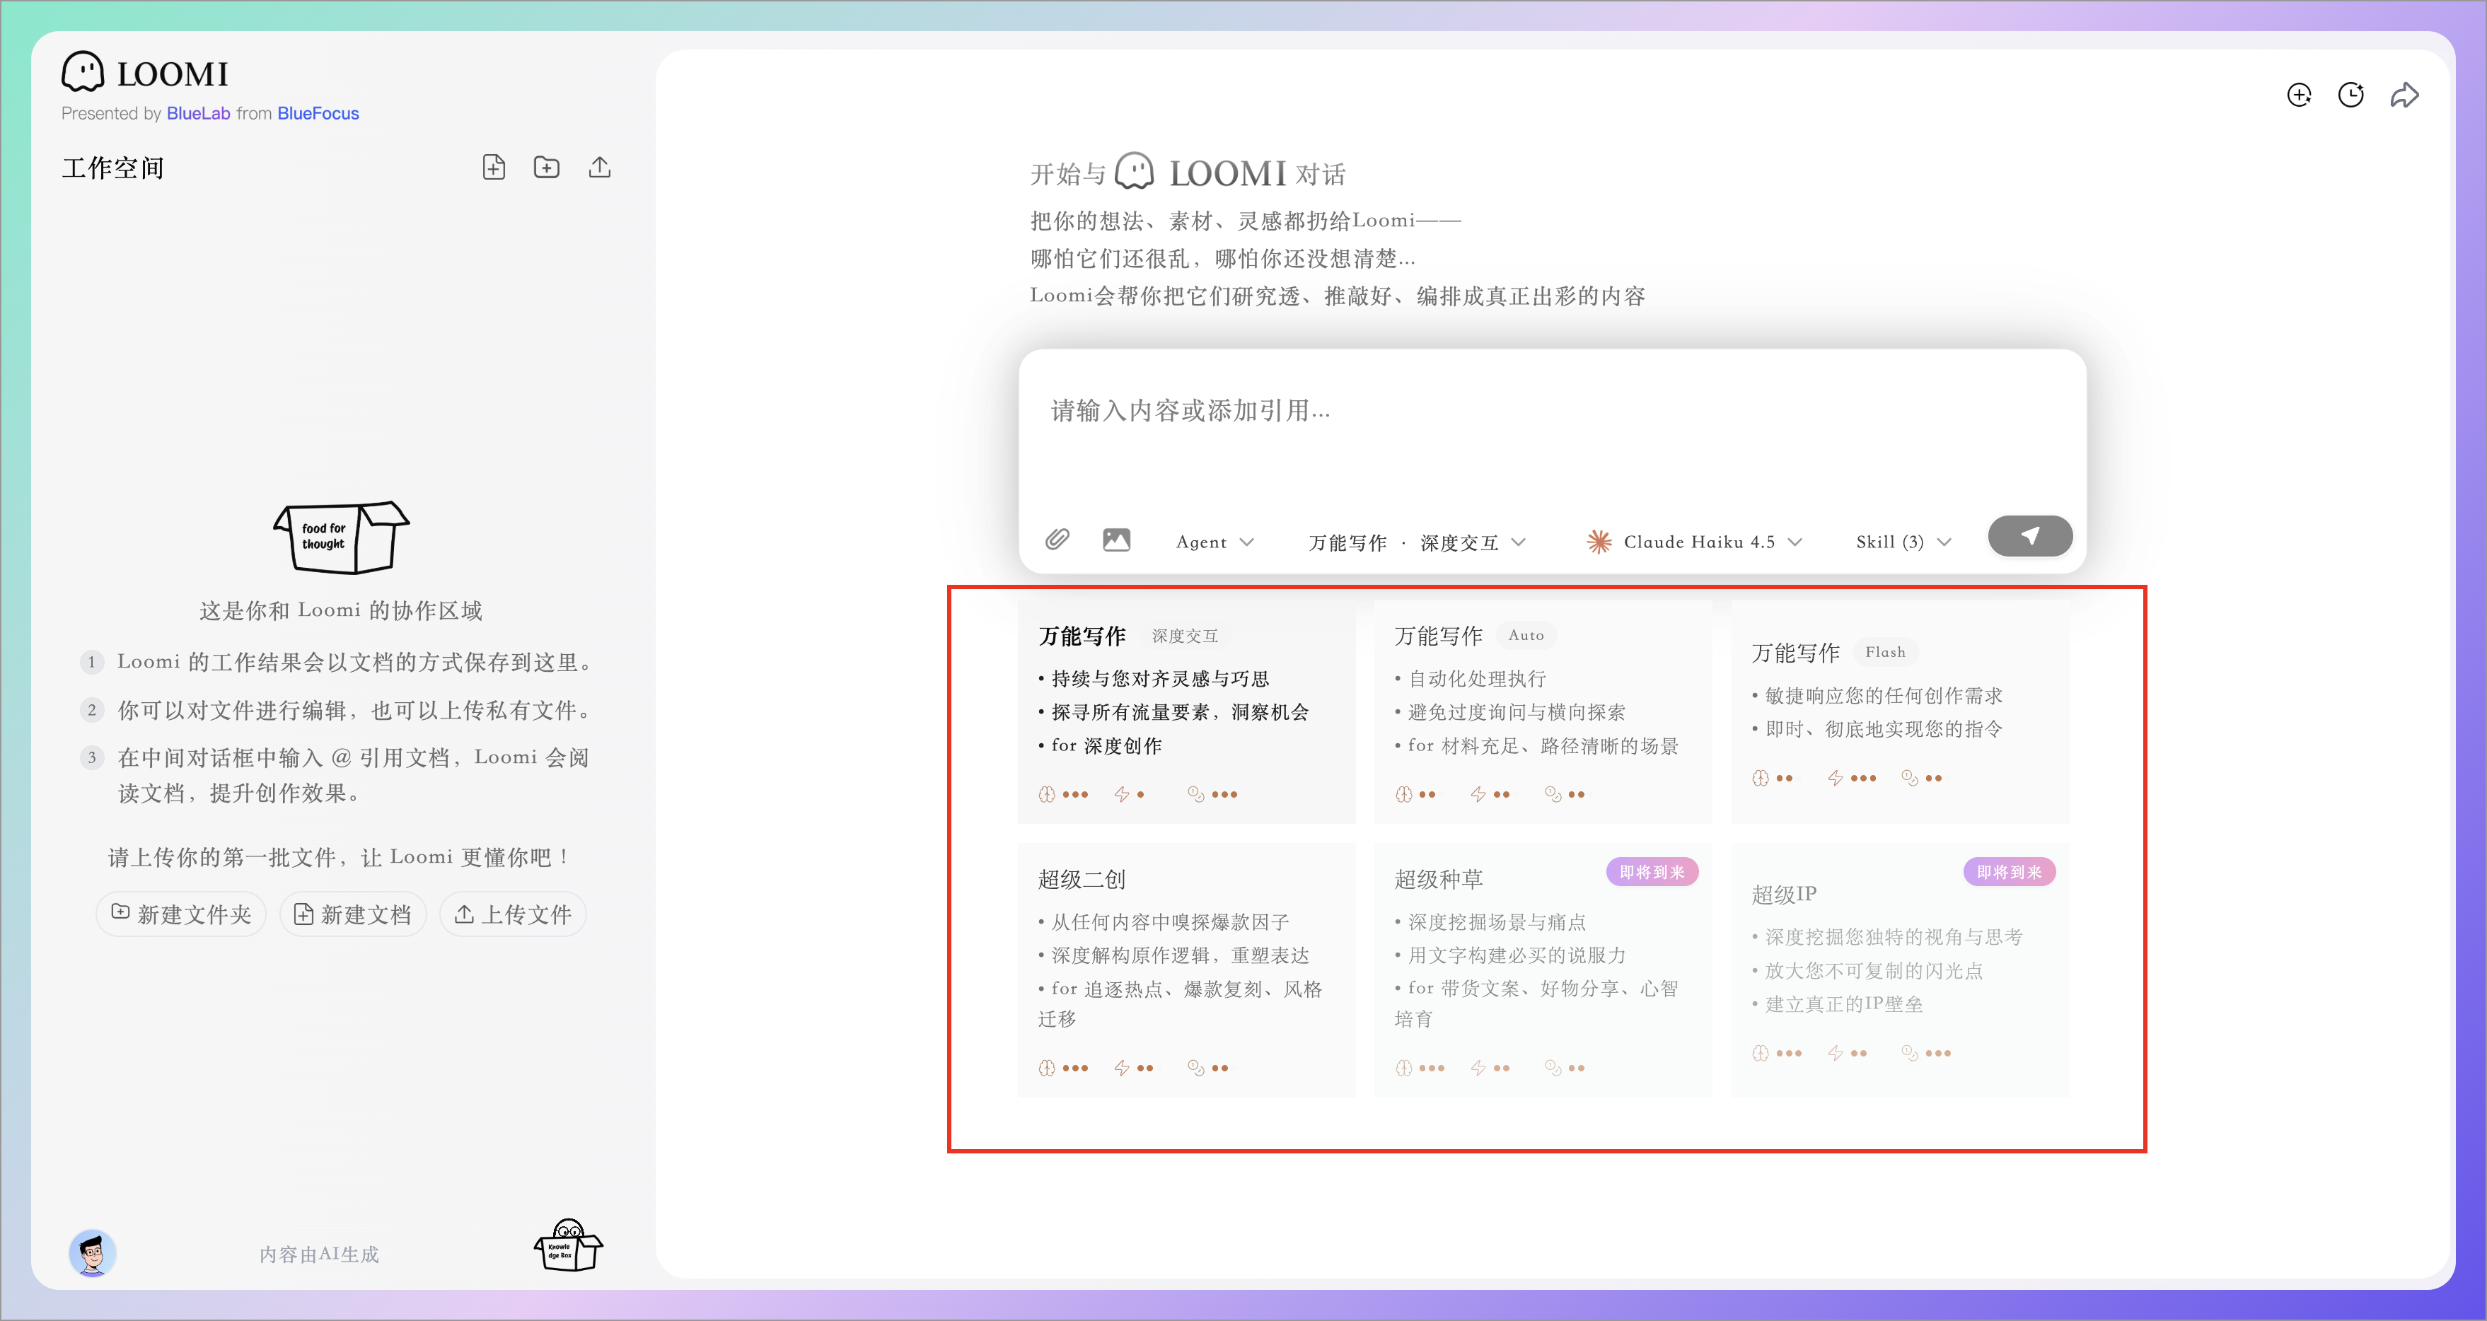The width and height of the screenshot is (2487, 1321).
Task: Choose the 超级二创 mode card
Action: pyautogui.click(x=1185, y=969)
